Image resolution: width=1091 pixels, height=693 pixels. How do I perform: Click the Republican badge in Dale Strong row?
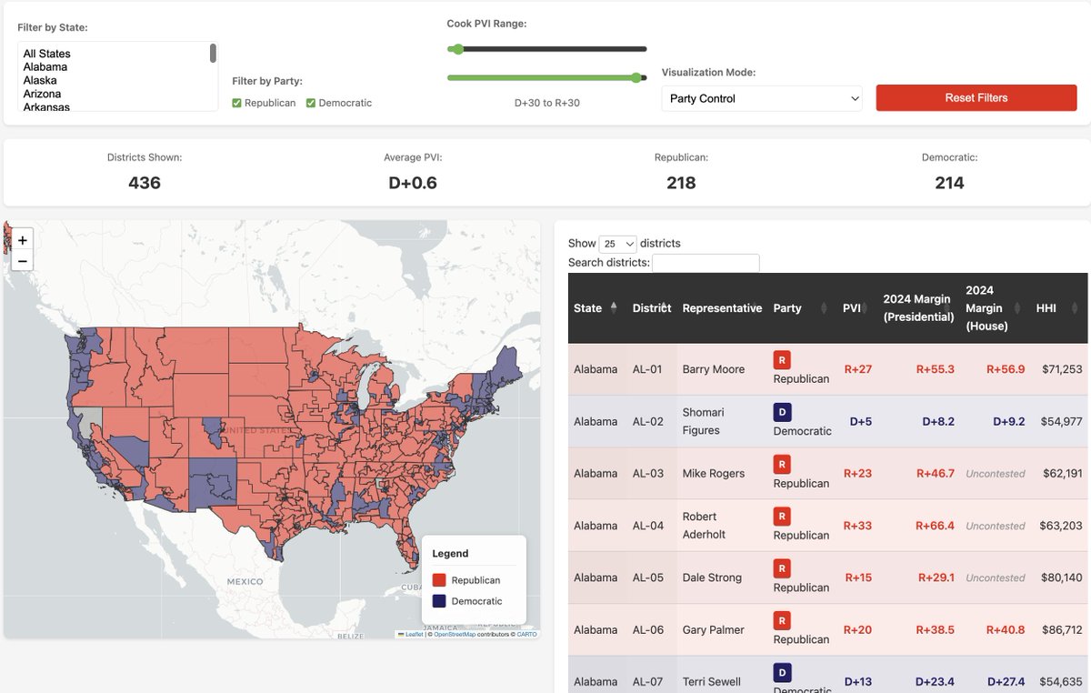[782, 568]
